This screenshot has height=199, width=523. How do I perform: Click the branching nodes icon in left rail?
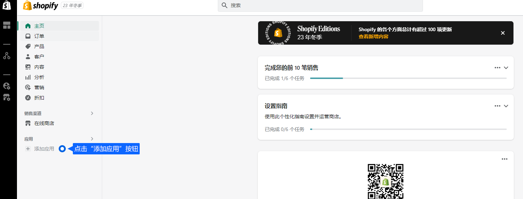tap(7, 56)
